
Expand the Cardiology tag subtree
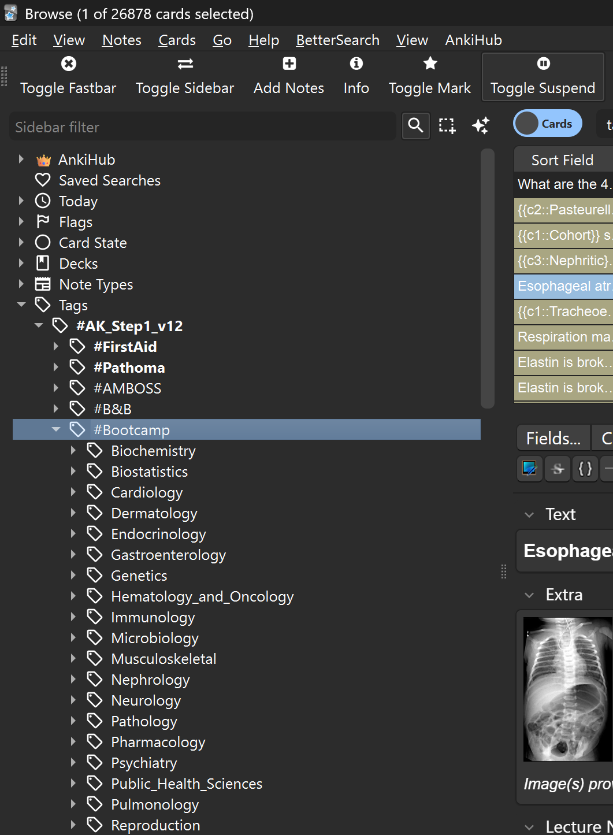pyautogui.click(x=73, y=492)
